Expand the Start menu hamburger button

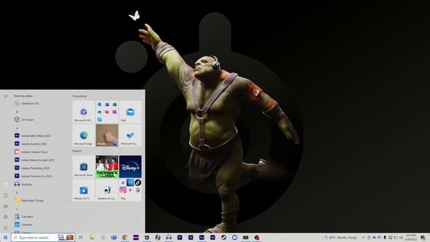coord(5,96)
